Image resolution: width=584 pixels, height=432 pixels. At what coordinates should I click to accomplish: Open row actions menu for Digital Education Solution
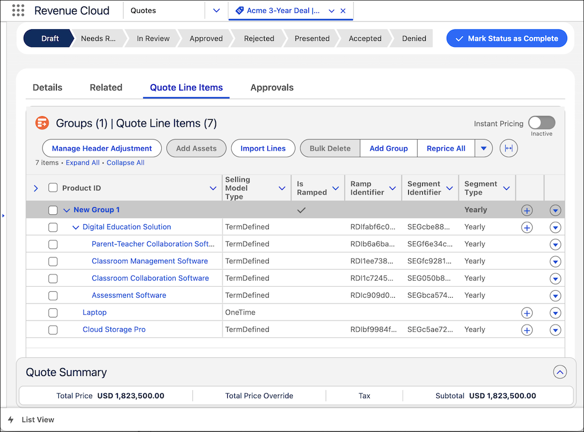tap(555, 228)
